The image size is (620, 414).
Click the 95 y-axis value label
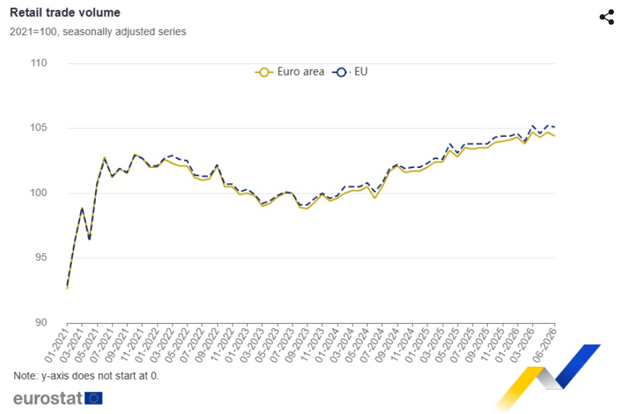(x=40, y=258)
